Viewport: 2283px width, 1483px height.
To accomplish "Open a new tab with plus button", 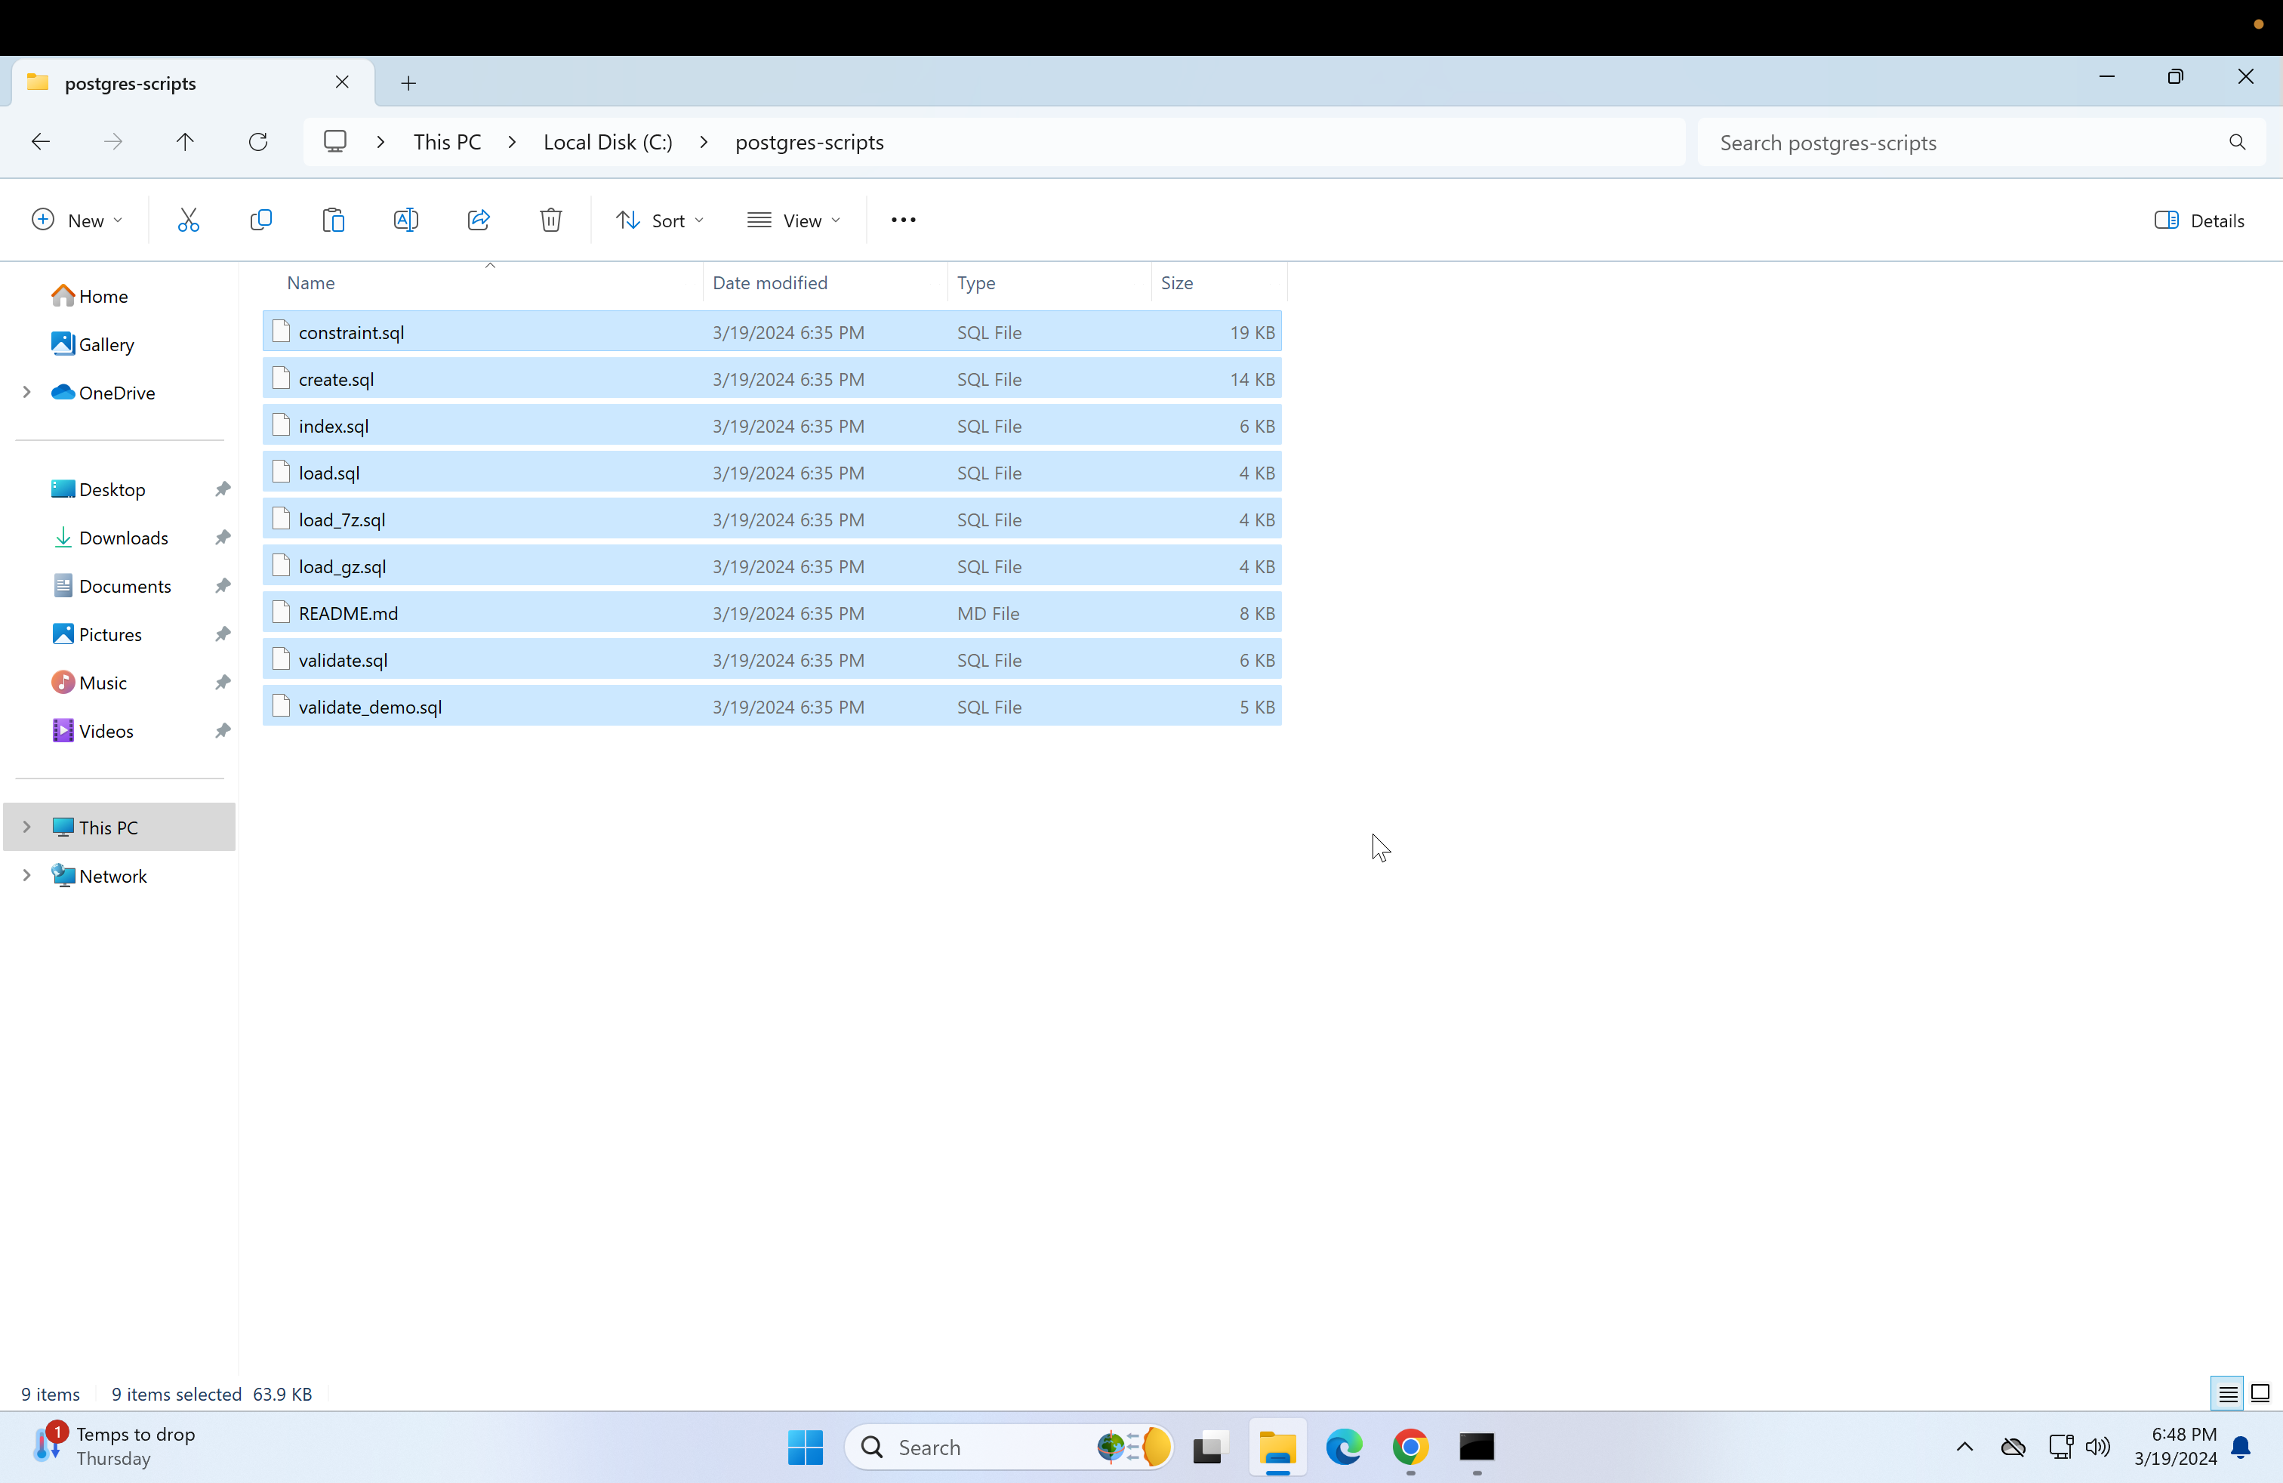I will click(x=408, y=82).
